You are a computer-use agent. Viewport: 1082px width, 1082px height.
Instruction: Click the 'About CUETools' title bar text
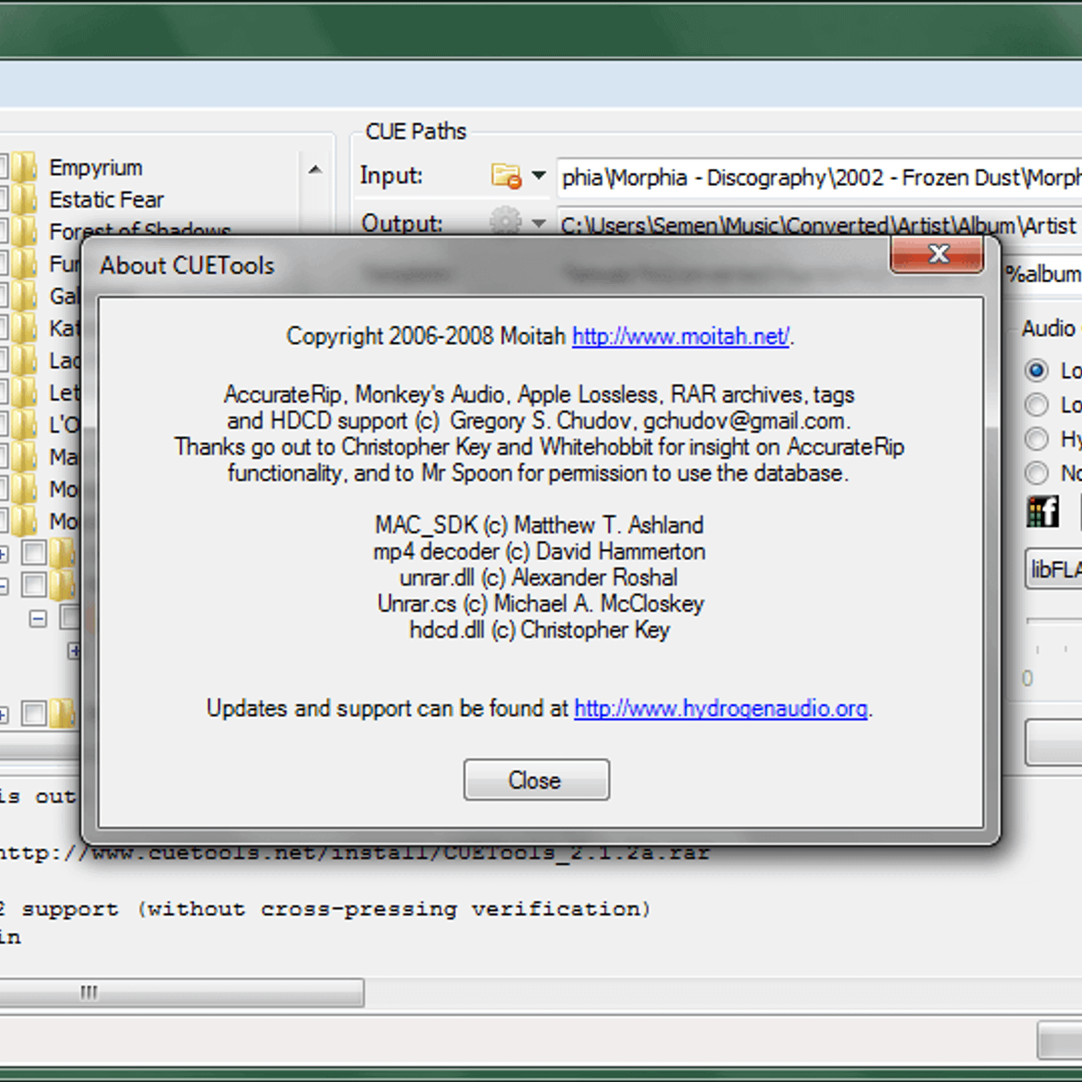point(187,265)
